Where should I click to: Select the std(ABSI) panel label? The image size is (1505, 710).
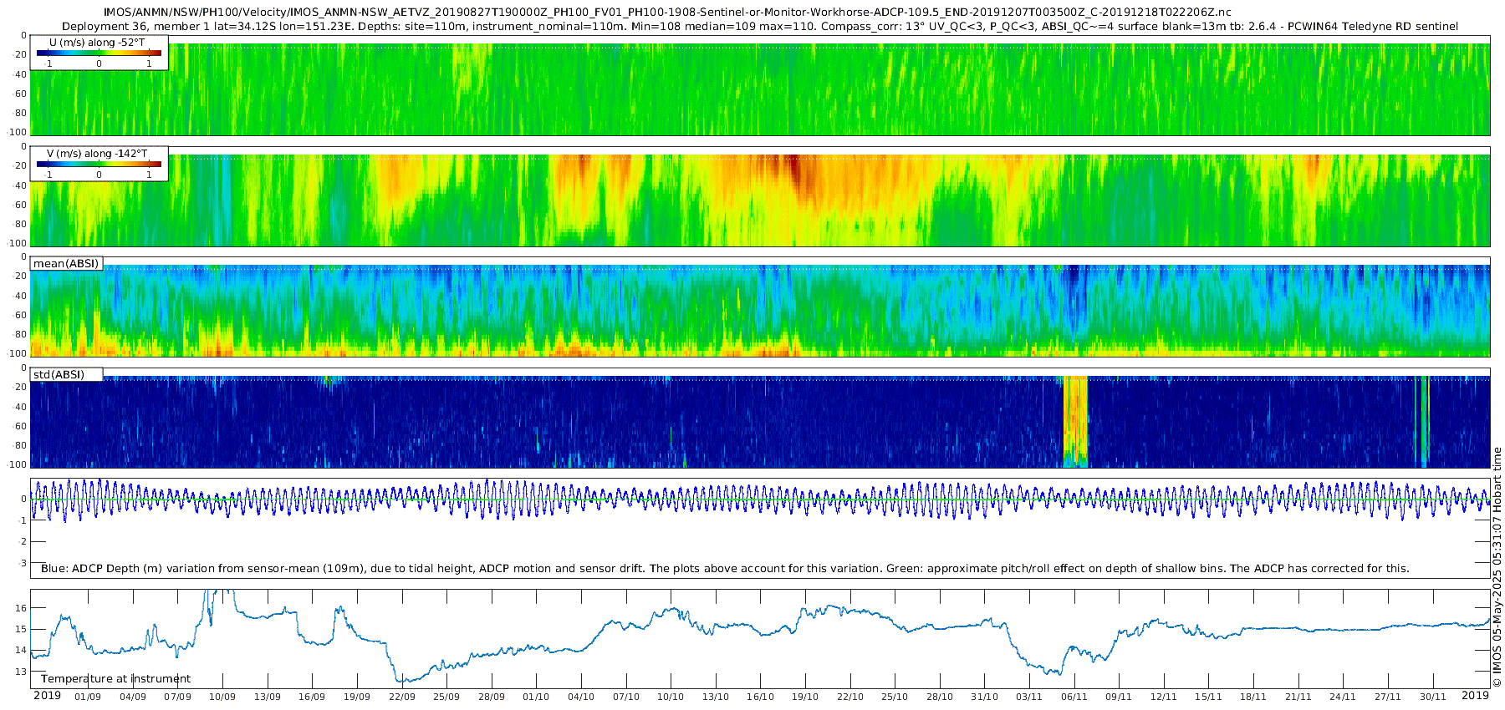point(66,374)
